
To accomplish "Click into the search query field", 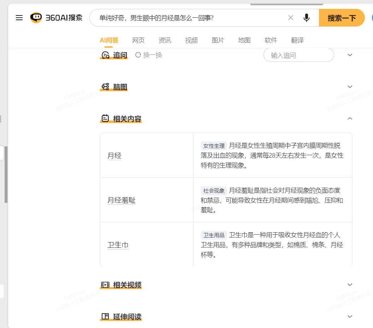I will coord(190,18).
